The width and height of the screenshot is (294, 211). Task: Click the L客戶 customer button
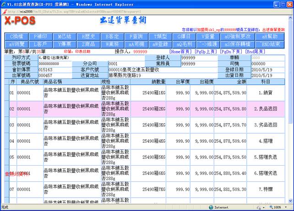pos(40,44)
